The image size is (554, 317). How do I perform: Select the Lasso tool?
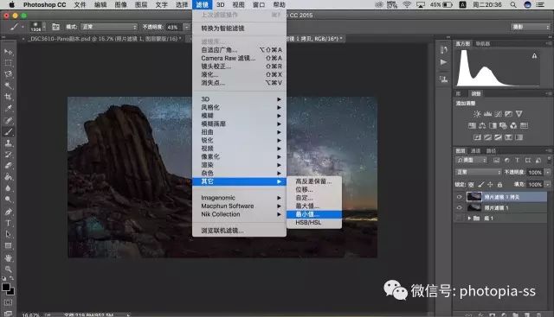pyautogui.click(x=8, y=74)
